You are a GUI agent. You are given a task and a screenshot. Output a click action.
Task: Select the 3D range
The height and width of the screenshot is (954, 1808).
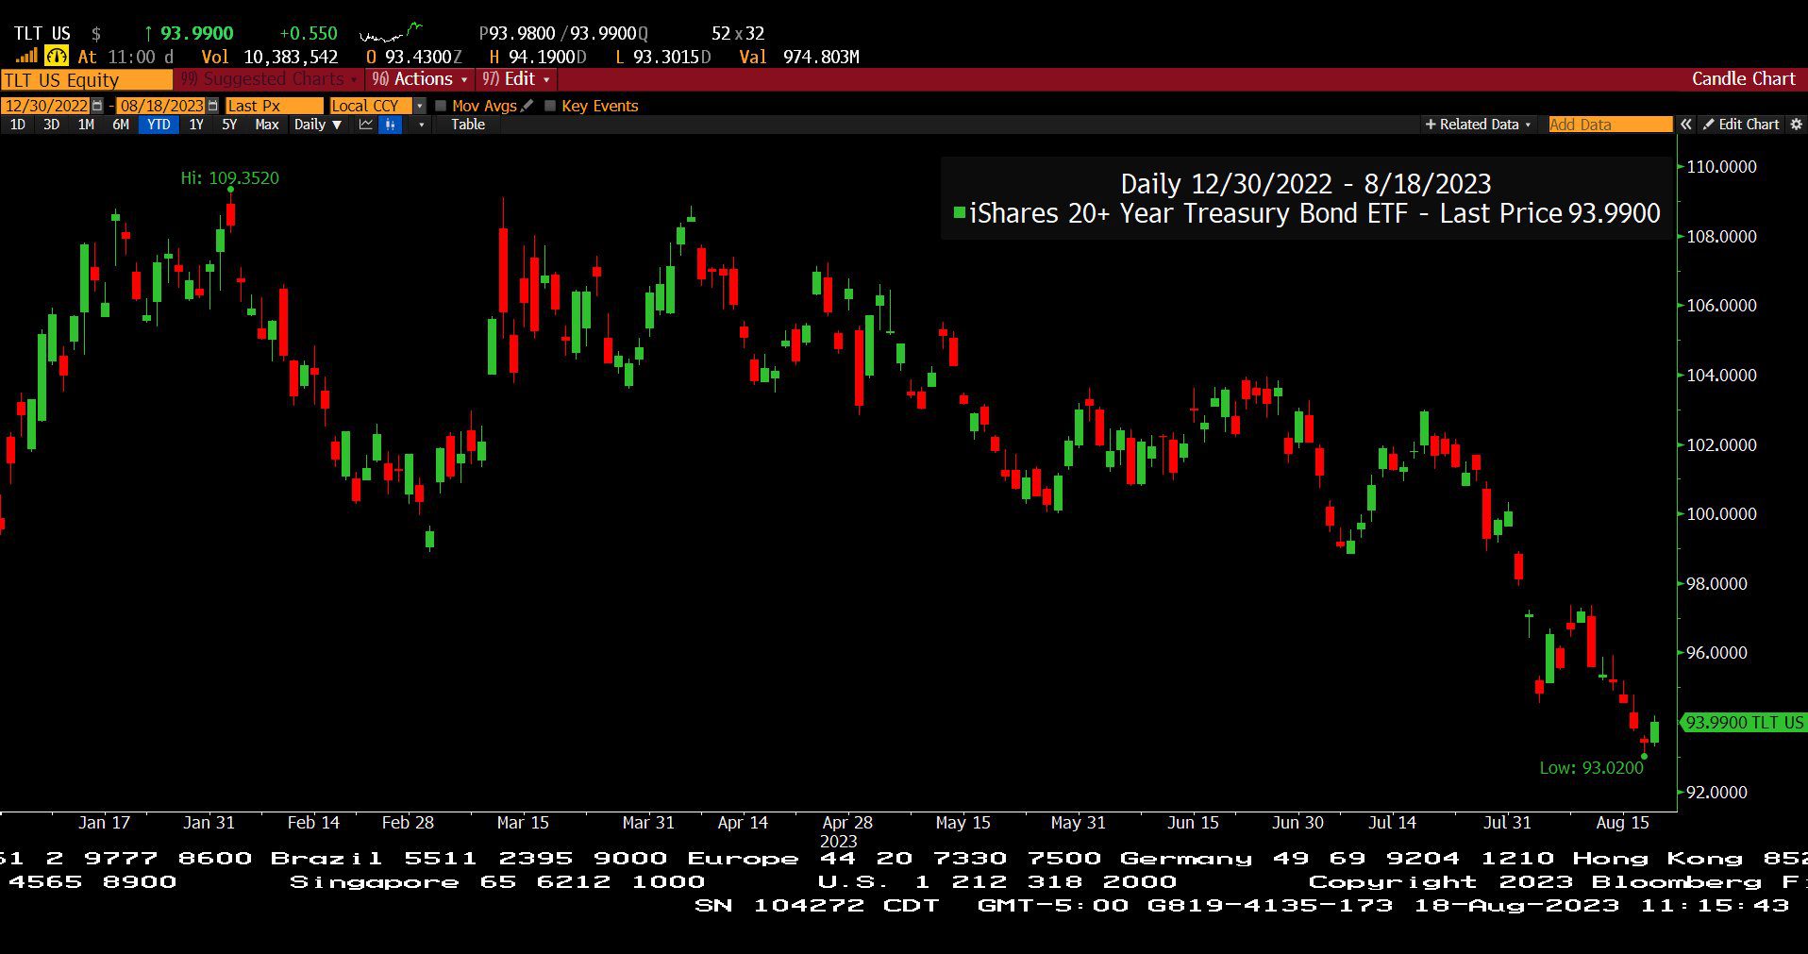click(x=51, y=125)
